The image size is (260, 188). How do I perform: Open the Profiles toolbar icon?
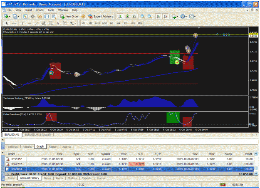(x=15, y=16)
